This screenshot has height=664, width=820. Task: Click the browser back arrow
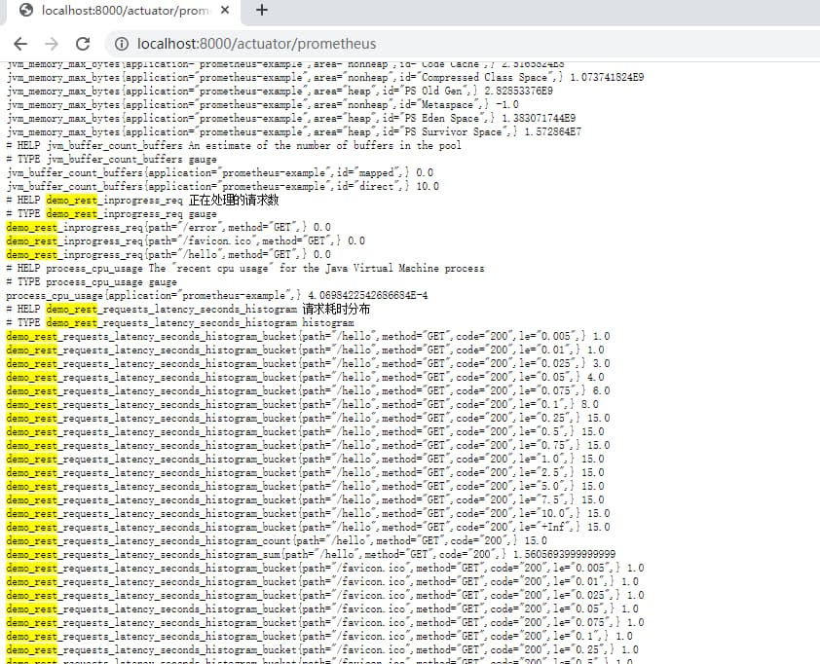point(20,44)
